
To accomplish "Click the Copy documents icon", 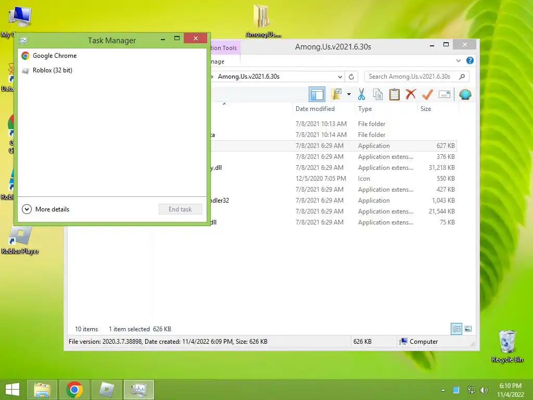I will pyautogui.click(x=378, y=94).
